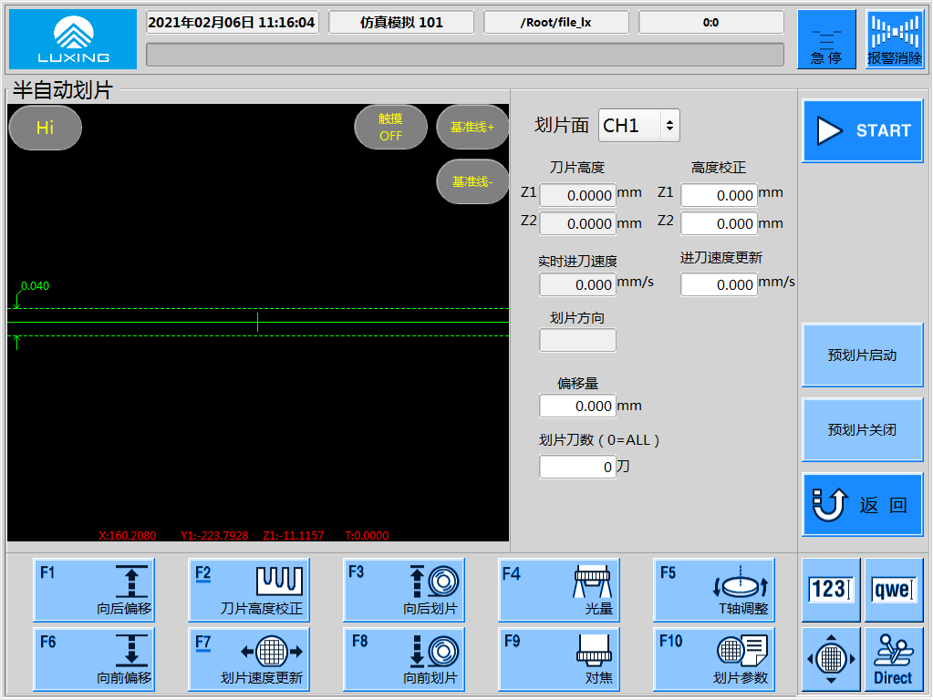Click the Direct mode button
The image size is (933, 700).
(x=894, y=659)
